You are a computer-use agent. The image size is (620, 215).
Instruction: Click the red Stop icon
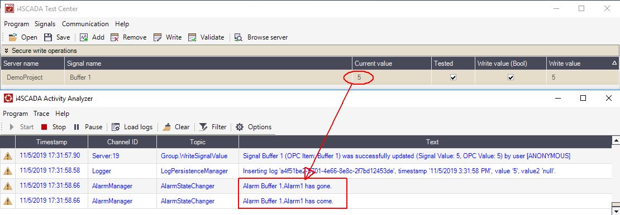(44, 127)
